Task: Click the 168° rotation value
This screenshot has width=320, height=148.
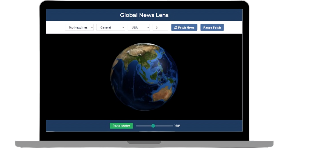Action: pyautogui.click(x=177, y=126)
